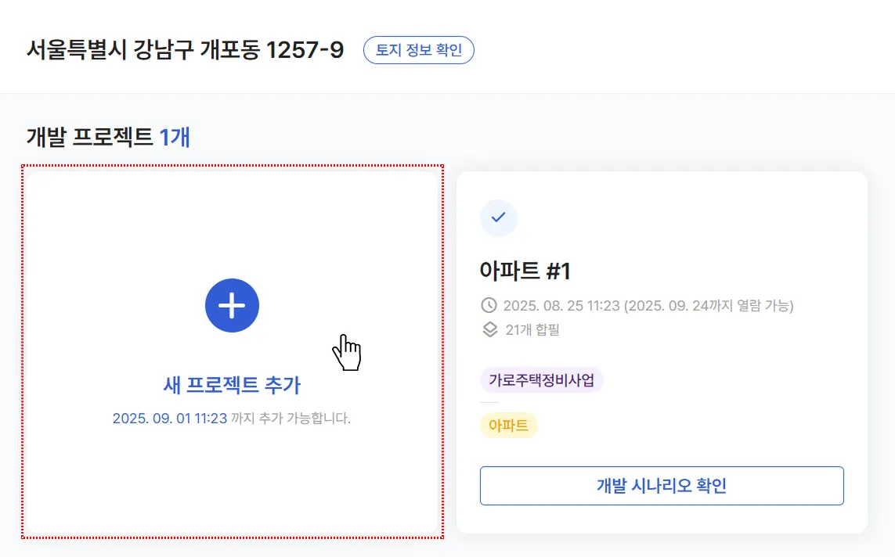Click the 새 프로젝트 추가 label

[232, 385]
